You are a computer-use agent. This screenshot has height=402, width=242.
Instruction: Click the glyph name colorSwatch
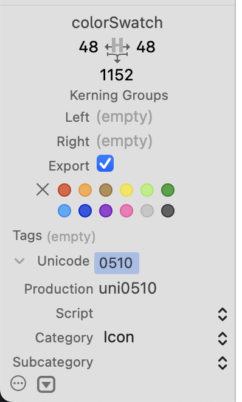(x=117, y=23)
